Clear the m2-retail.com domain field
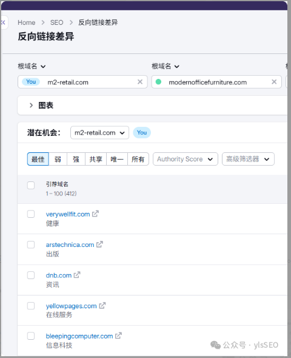 (140, 82)
